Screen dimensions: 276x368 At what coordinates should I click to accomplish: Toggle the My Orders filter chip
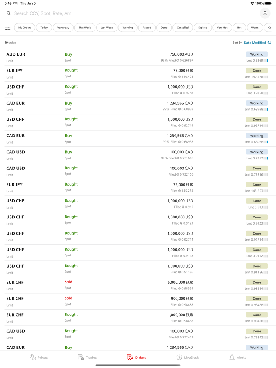[24, 28]
